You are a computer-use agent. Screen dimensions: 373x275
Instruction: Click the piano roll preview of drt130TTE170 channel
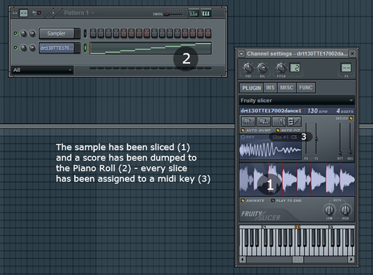pos(151,48)
